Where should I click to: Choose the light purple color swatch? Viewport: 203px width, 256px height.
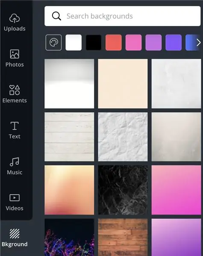click(x=153, y=42)
